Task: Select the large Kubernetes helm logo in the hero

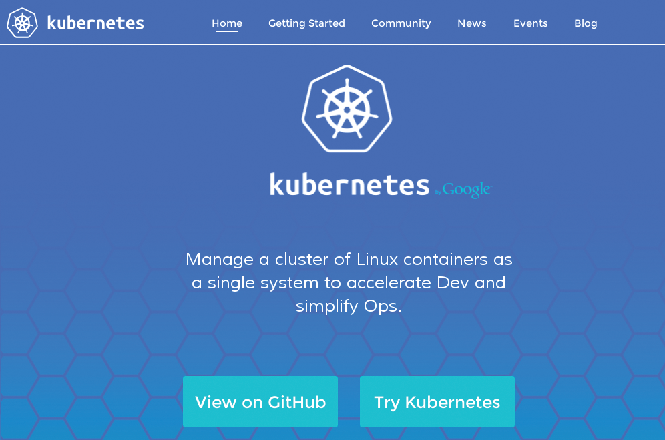Action: [347, 108]
